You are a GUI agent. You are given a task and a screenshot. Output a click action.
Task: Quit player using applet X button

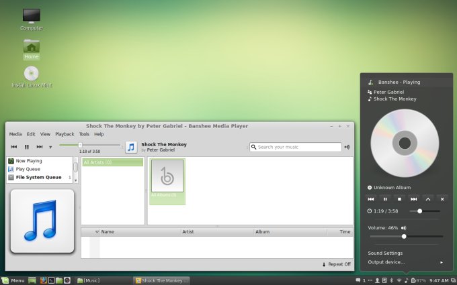(x=442, y=199)
